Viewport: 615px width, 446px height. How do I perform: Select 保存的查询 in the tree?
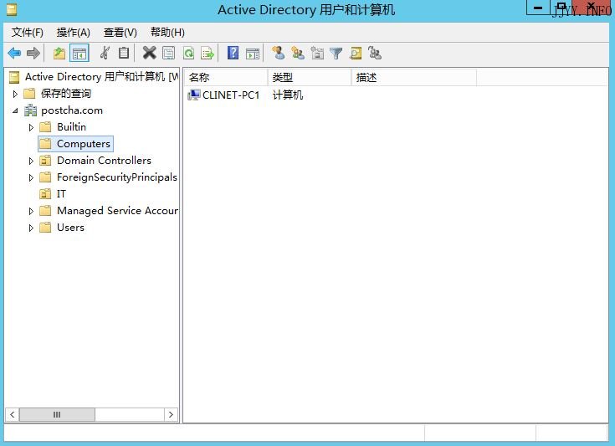(x=66, y=94)
